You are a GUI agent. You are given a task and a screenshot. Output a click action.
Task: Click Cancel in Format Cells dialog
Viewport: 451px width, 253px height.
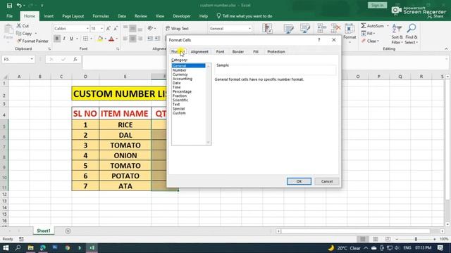pyautogui.click(x=327, y=181)
